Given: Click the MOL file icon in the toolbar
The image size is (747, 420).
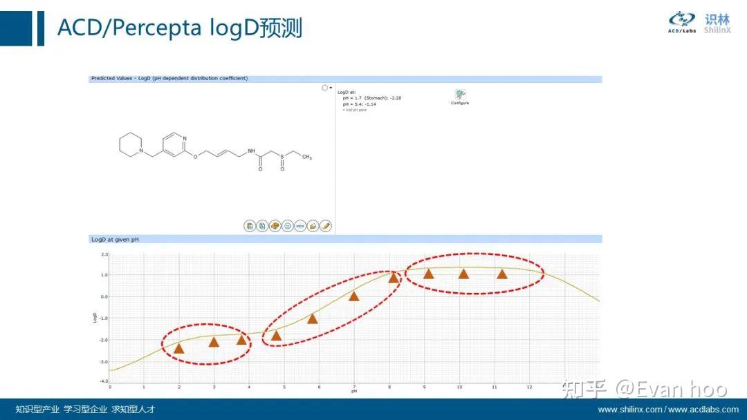Looking at the screenshot, I should 300,226.
